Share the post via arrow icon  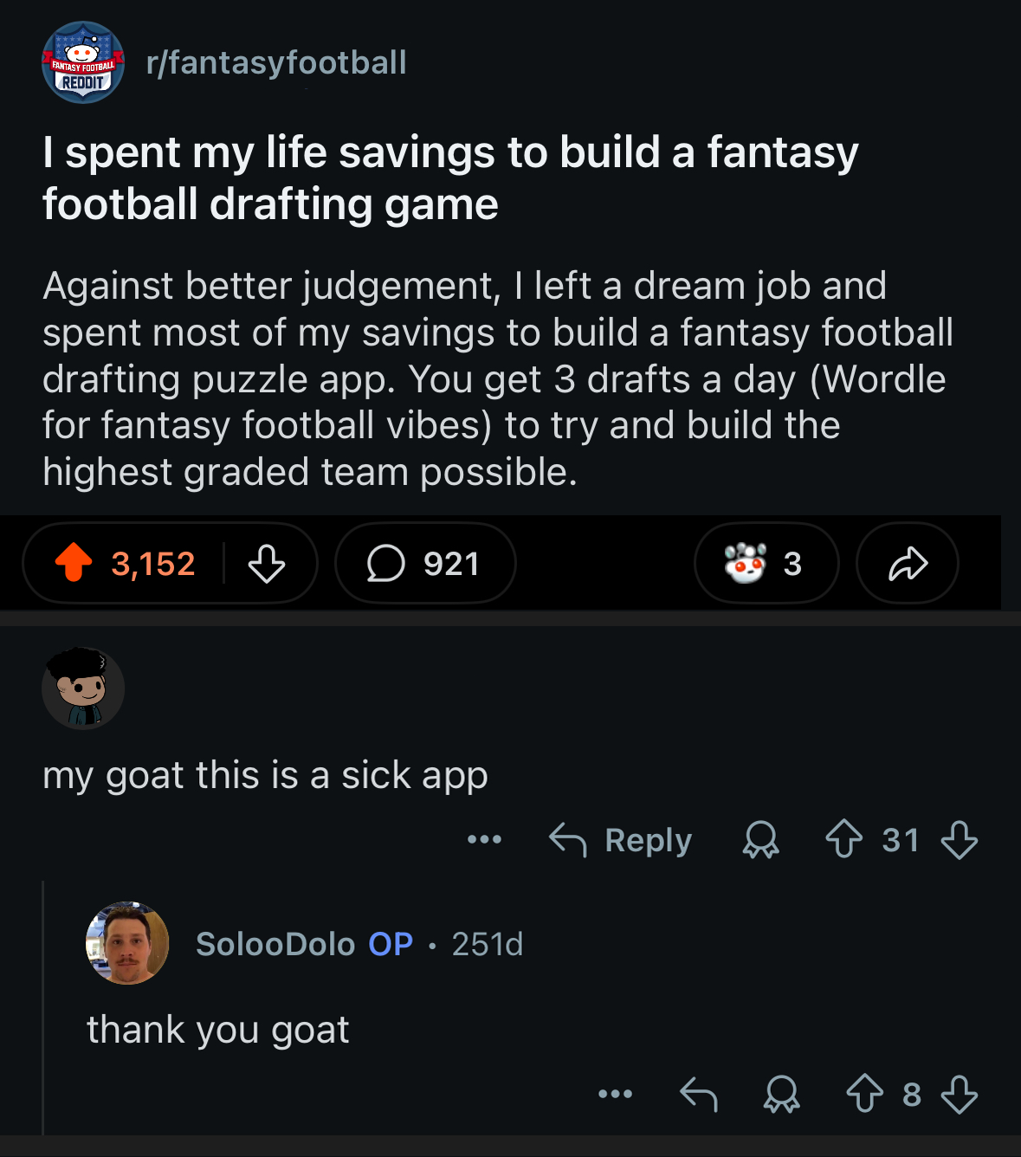point(908,564)
